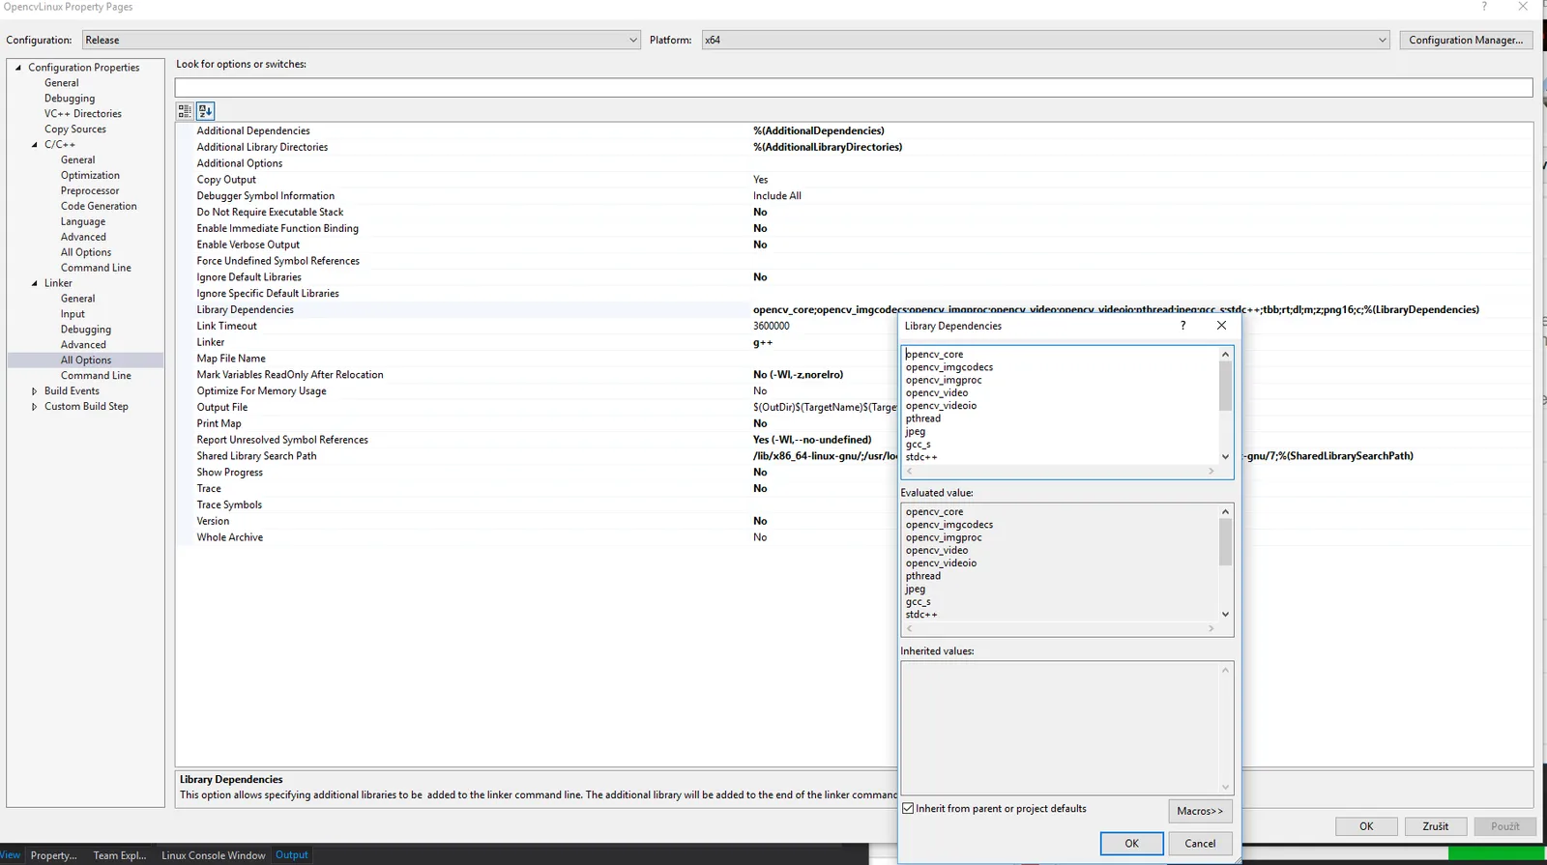Screen dimensions: 1547x865
Task: Switch to the Team Explorer tab
Action: [120, 855]
